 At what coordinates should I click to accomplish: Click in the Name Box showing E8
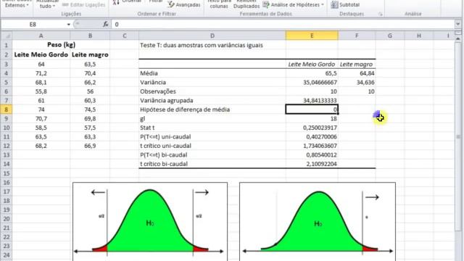tap(33, 24)
